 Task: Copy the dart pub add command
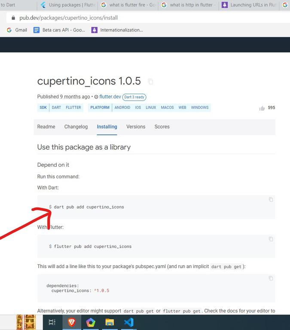click(271, 199)
